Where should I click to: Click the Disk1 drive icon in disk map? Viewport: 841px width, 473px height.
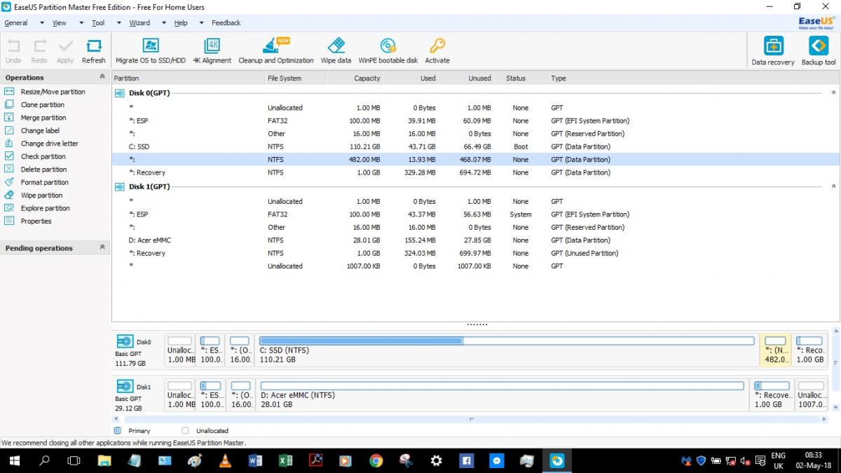pos(125,386)
